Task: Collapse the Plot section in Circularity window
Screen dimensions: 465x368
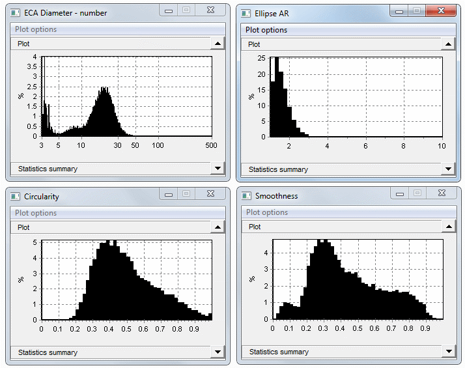Action: click(218, 227)
